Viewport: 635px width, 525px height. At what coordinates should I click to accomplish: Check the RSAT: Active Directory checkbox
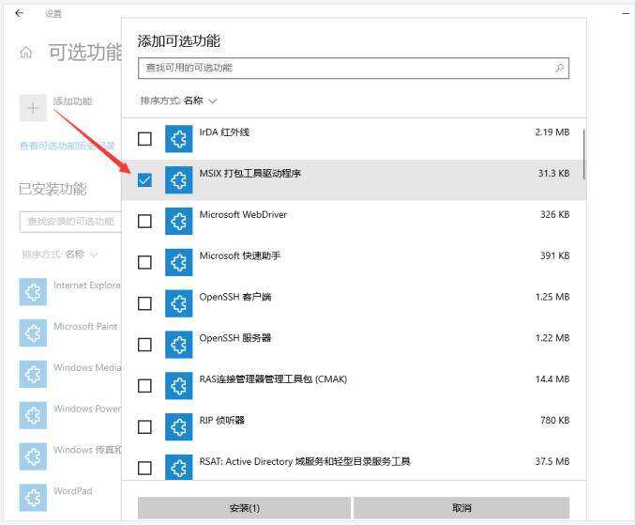click(x=144, y=469)
